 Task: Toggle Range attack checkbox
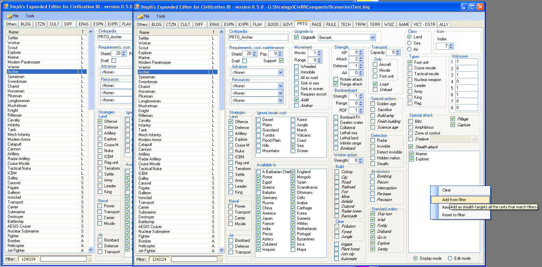pyautogui.click(x=336, y=84)
